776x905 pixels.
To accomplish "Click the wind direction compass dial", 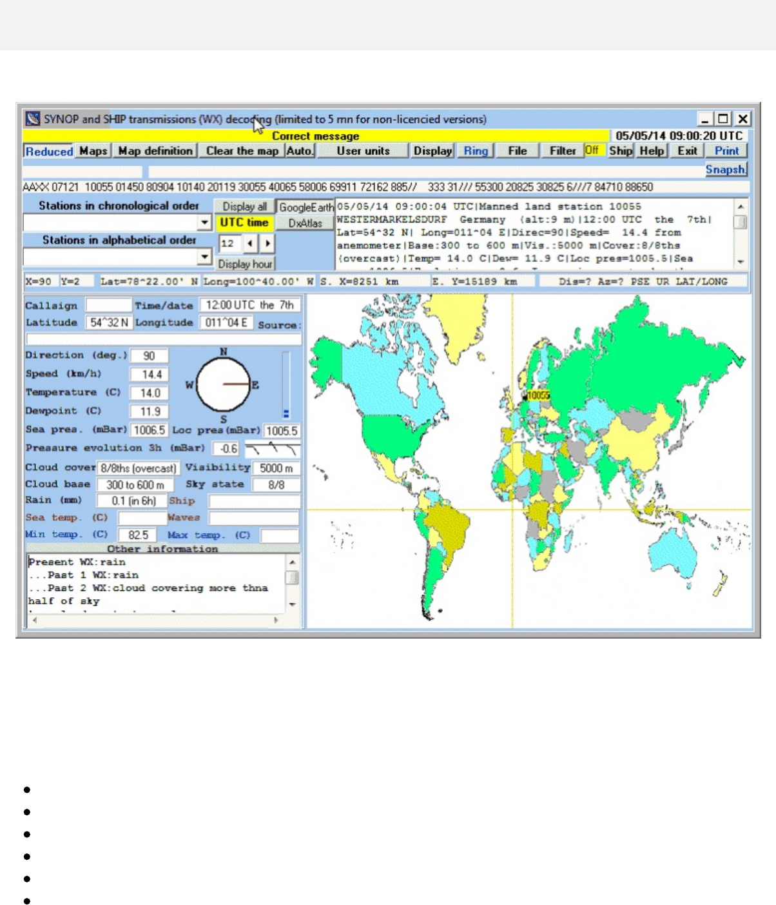I will (x=223, y=385).
